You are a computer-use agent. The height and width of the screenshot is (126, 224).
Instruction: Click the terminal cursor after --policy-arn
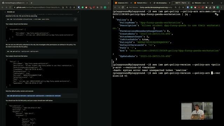click(x=212, y=73)
